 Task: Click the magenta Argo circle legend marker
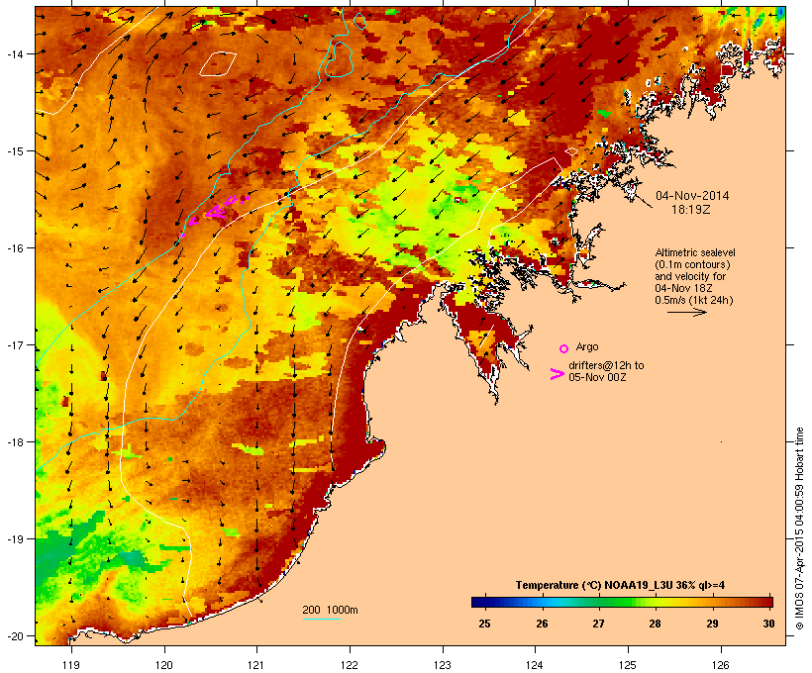[564, 348]
